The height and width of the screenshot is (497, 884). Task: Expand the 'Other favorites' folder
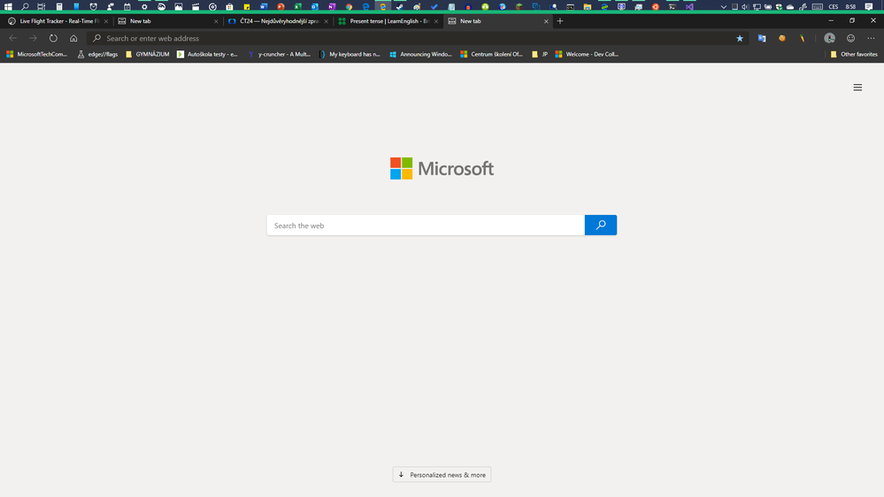tap(854, 54)
